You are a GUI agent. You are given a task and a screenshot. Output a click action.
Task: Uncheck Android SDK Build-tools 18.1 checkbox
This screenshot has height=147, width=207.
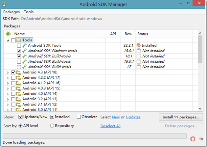click(x=19, y=56)
